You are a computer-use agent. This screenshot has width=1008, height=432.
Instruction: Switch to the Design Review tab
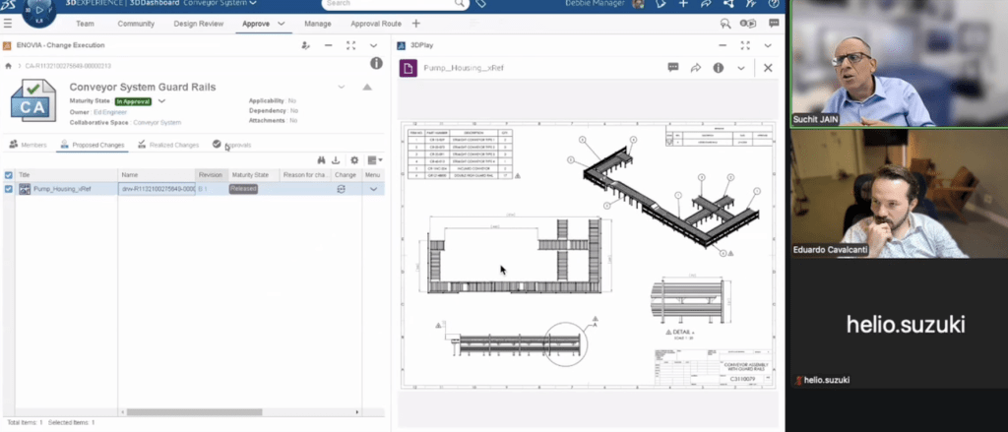(198, 23)
